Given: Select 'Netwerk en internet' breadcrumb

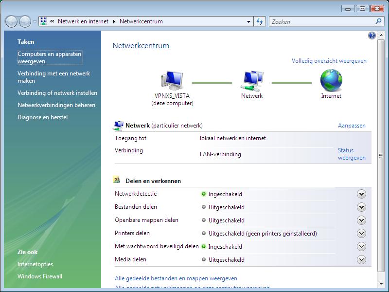Looking at the screenshot, I should [83, 21].
